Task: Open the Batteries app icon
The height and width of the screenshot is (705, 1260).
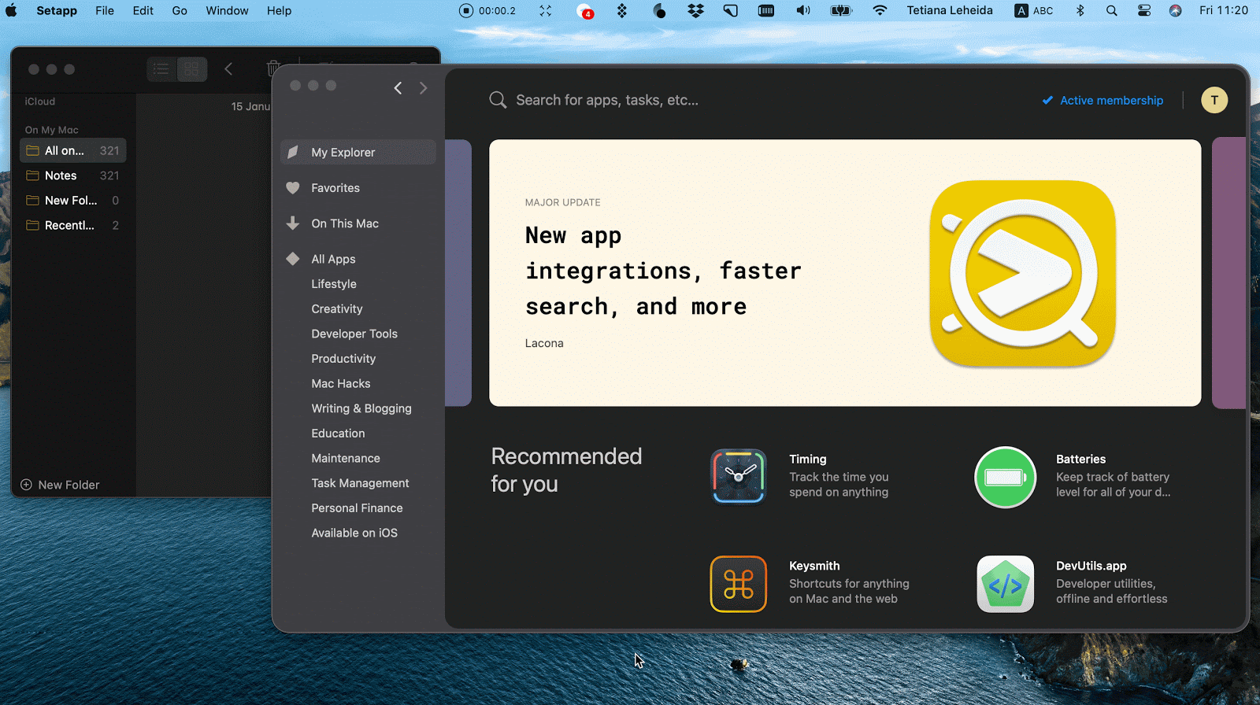Action: coord(1005,477)
